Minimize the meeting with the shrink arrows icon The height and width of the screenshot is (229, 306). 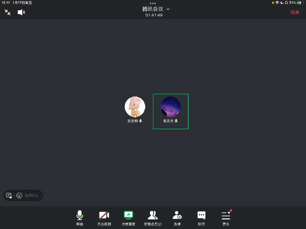click(8, 13)
